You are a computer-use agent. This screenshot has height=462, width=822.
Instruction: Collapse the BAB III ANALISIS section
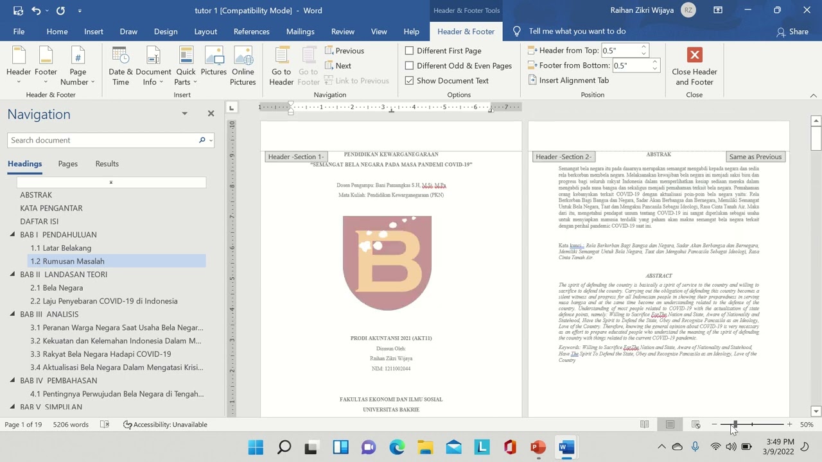(12, 314)
